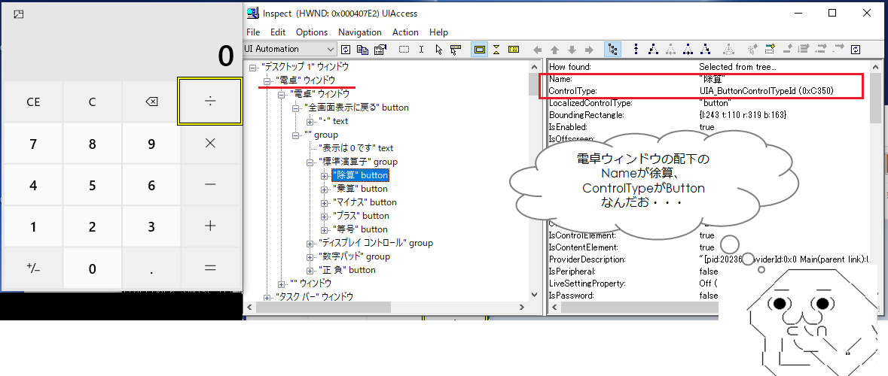
Task: Click the backspace button on calculator
Action: 151,102
